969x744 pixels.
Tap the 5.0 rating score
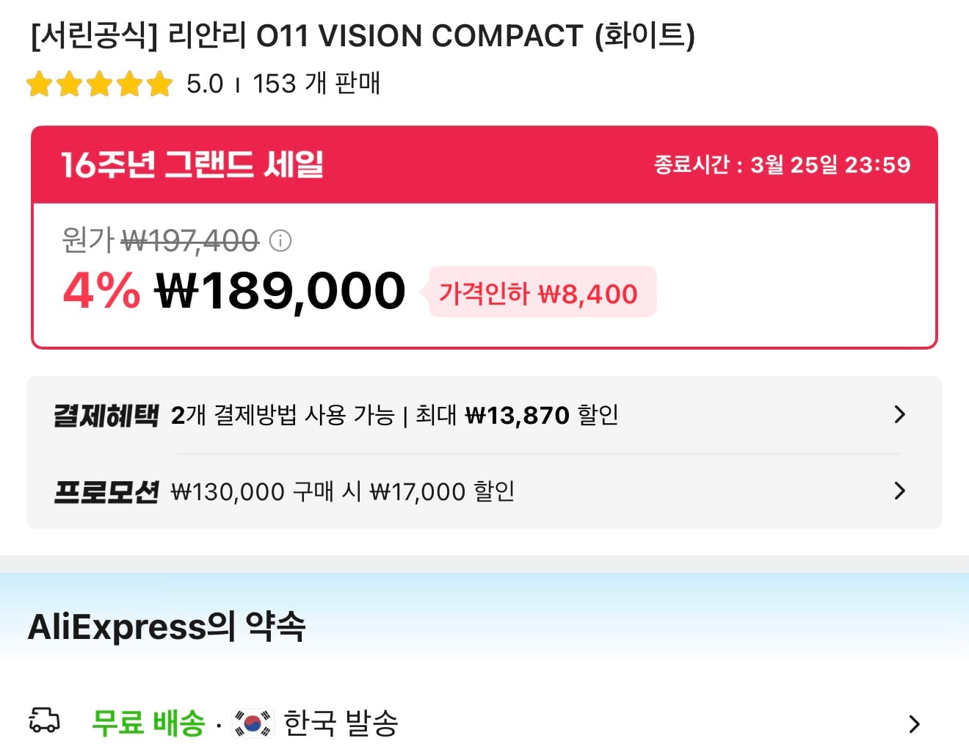click(x=205, y=84)
